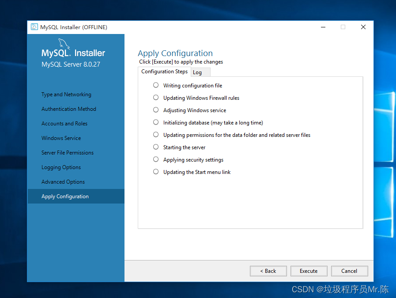The image size is (396, 298).
Task: Go to Windows Service step
Action: [61, 138]
